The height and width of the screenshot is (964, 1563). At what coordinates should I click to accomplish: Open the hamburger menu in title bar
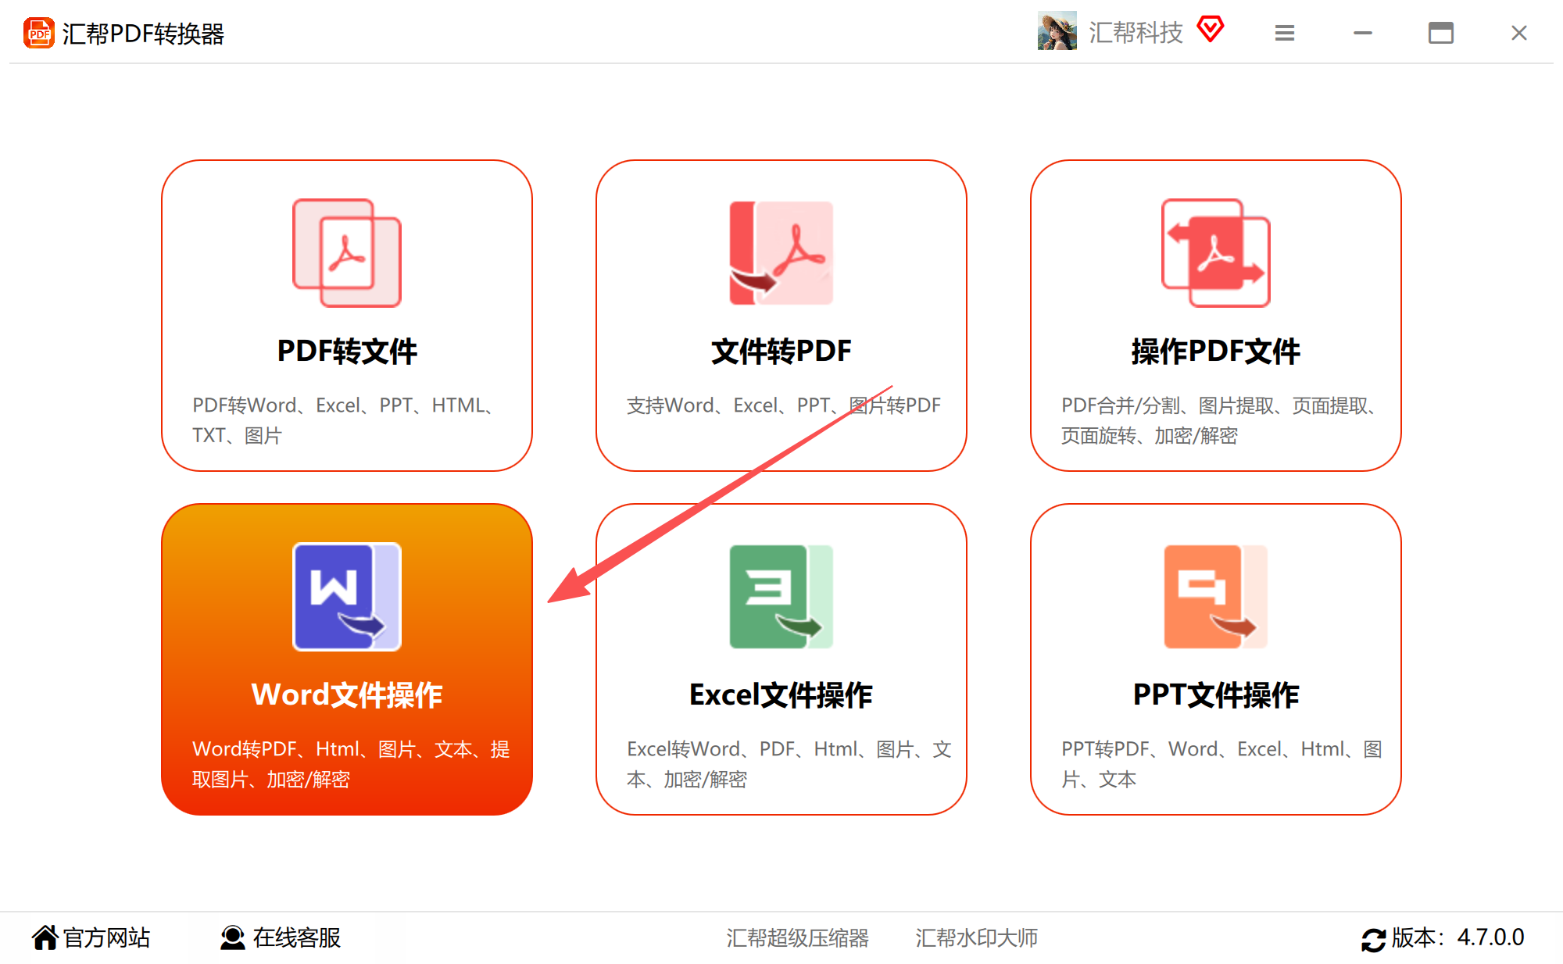coord(1285,33)
